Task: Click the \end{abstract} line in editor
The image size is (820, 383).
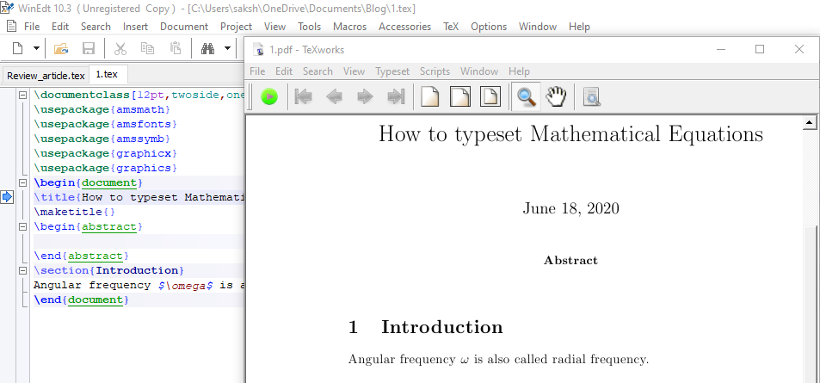Action: 81,256
